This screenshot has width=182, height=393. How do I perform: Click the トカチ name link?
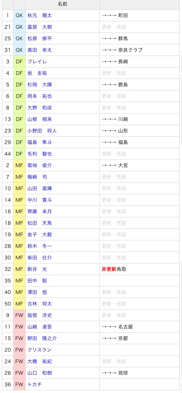35,385
